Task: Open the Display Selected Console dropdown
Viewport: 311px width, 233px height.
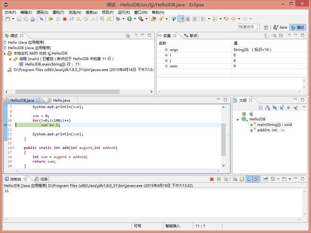Action: pyautogui.click(x=278, y=179)
